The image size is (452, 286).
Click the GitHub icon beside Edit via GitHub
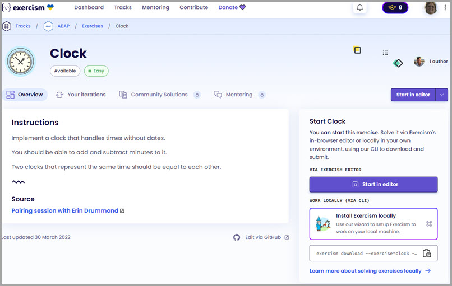click(237, 237)
